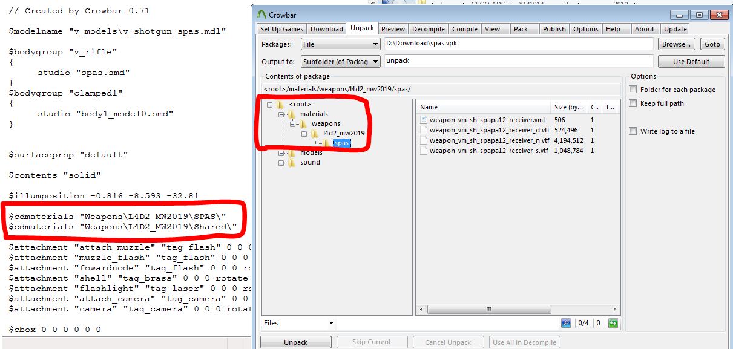Switch to the Compile tab

(465, 29)
